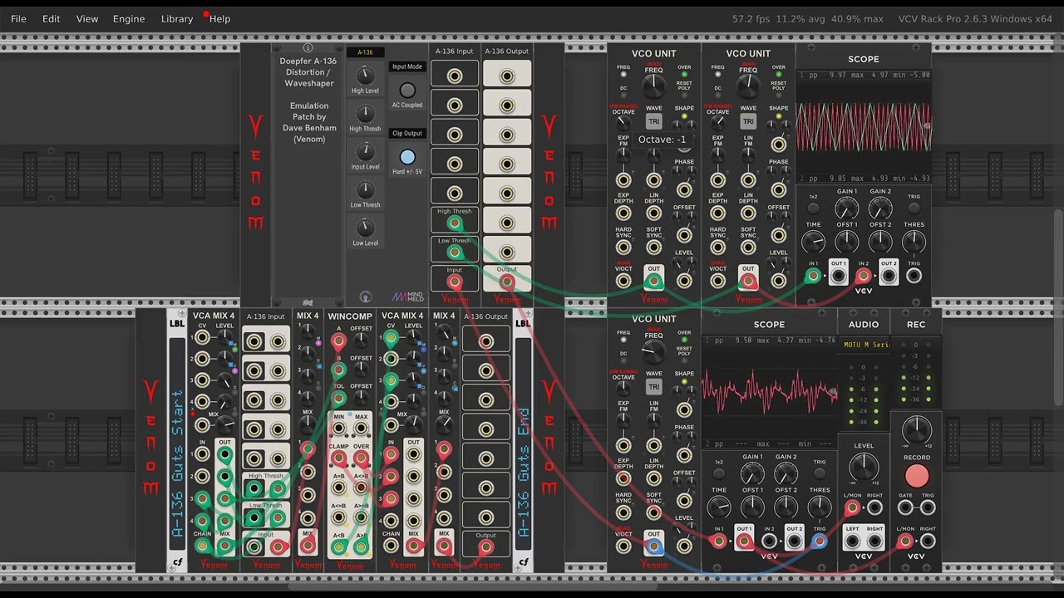This screenshot has height=598, width=1064.
Task: Toggle the AC Coupled input mode button
Action: (x=407, y=90)
